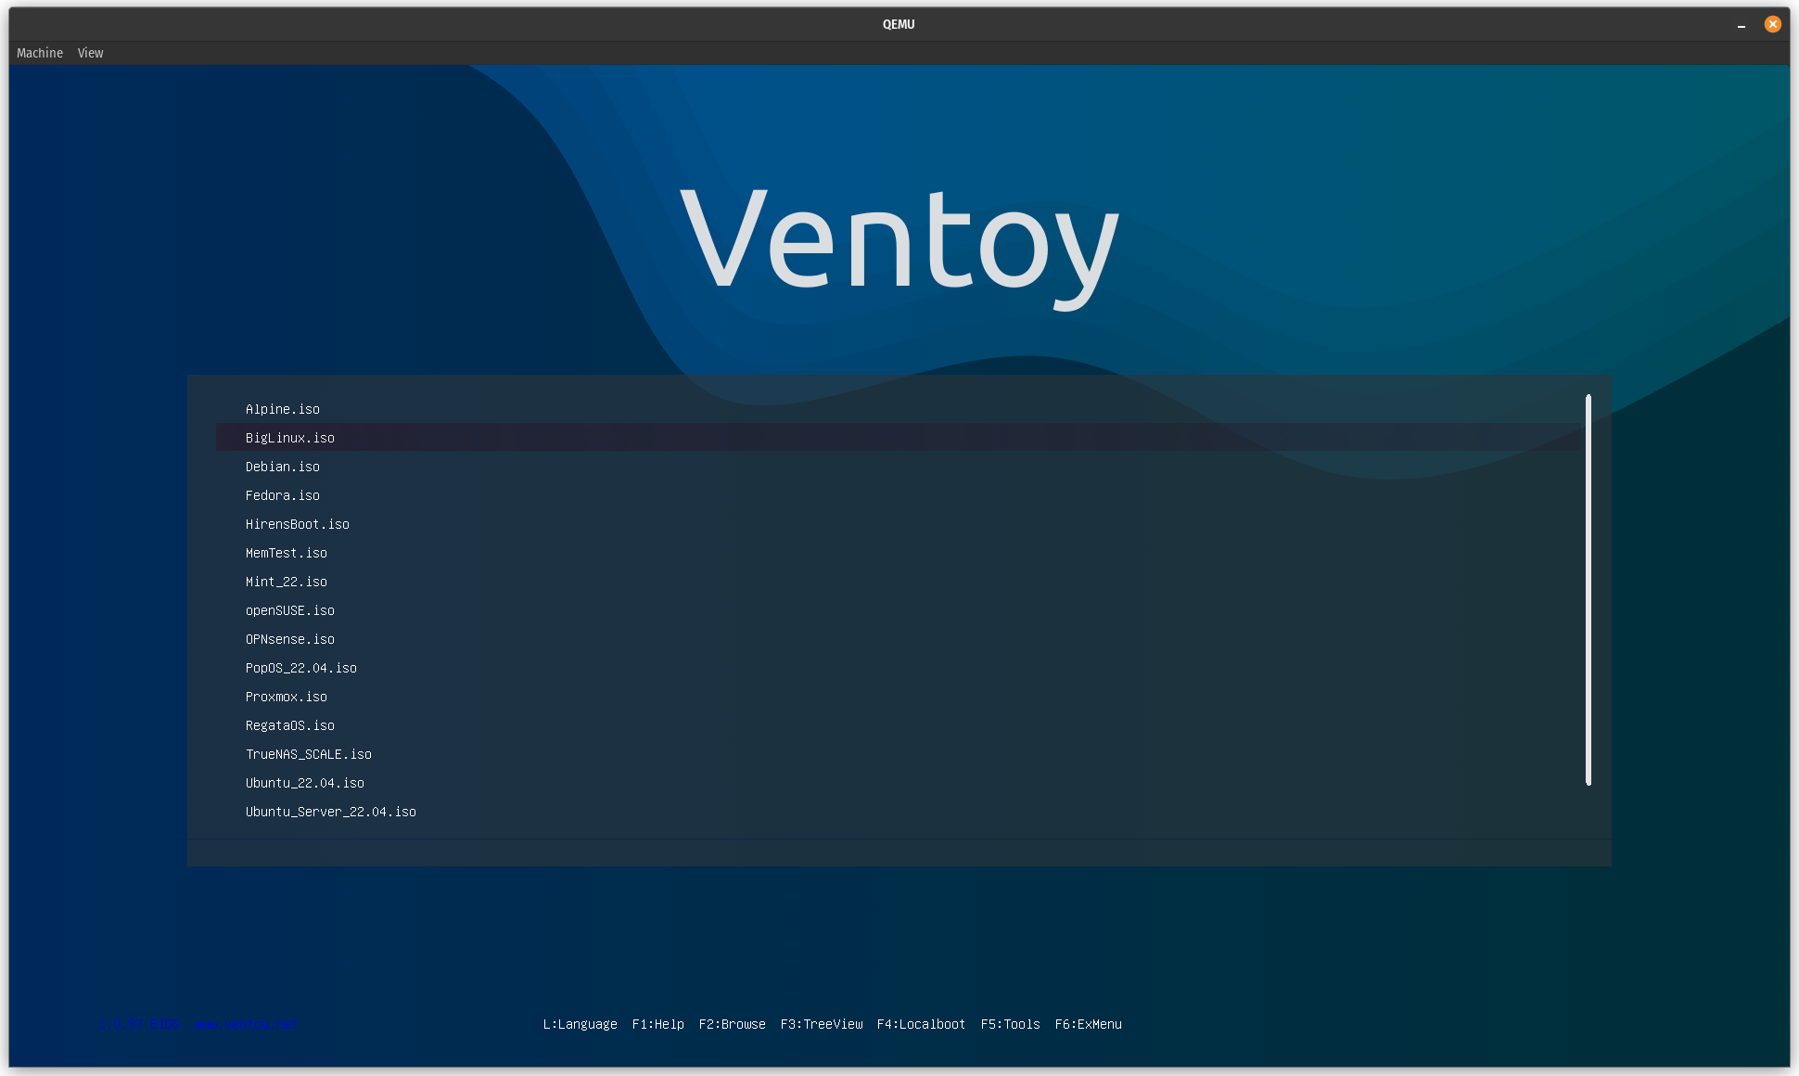Click the F3:TreeView hotkey hint

tap(822, 1024)
